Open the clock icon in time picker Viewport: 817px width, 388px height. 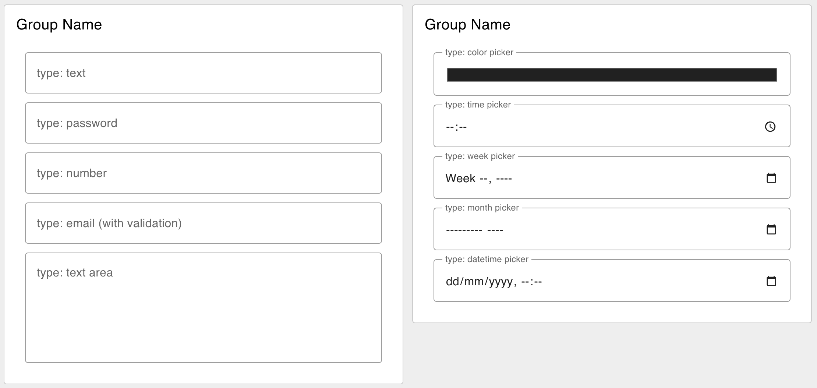coord(770,126)
